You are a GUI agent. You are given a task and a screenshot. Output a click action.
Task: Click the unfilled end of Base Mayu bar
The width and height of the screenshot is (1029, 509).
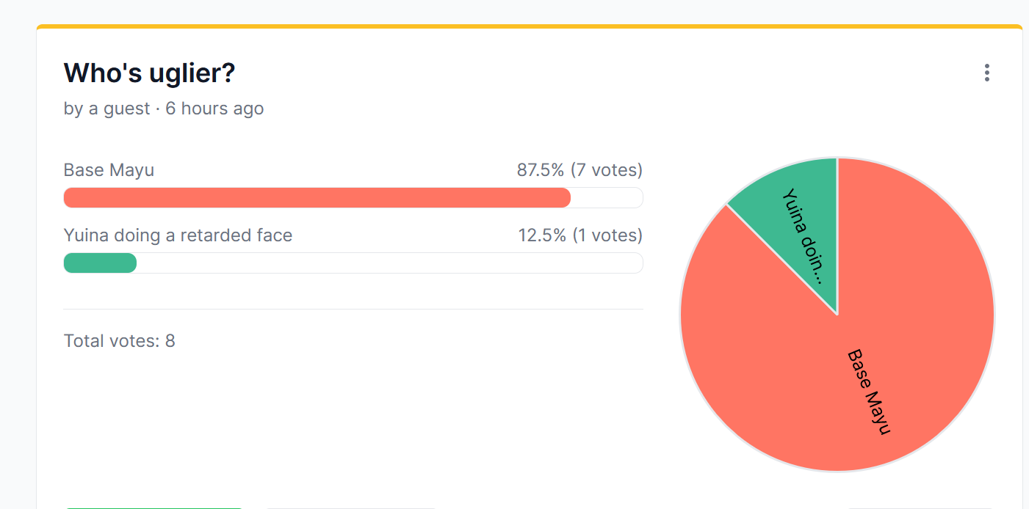click(607, 198)
